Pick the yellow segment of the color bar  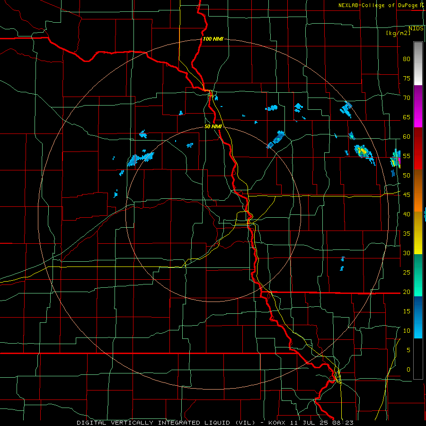pos(418,233)
